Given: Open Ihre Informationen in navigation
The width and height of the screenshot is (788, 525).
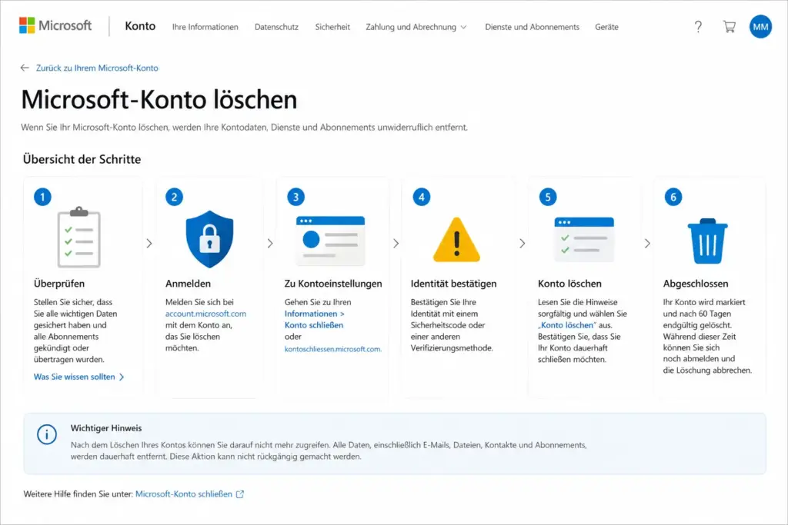Looking at the screenshot, I should click(205, 27).
